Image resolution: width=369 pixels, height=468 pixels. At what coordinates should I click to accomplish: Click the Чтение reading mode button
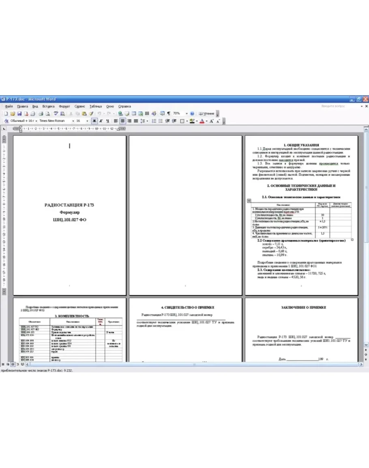pos(207,114)
